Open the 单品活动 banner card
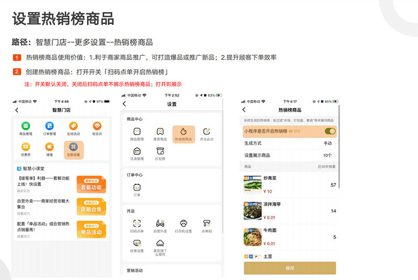 91,229
